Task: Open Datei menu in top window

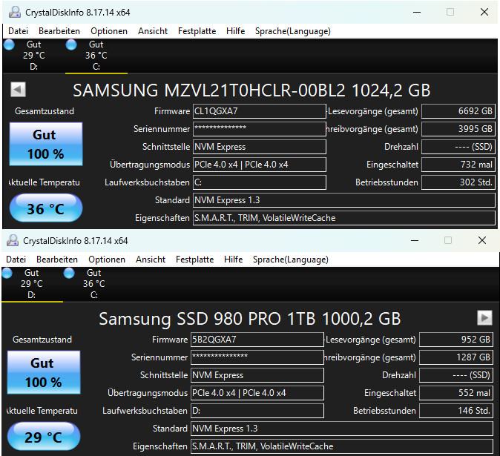Action: (x=19, y=31)
